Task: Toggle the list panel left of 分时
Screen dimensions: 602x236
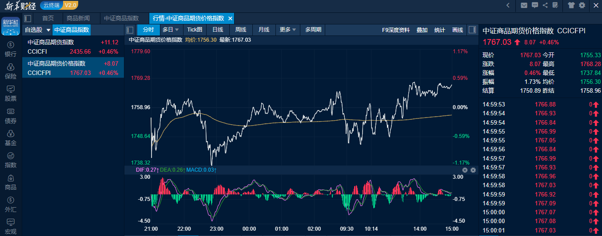Action: point(130,30)
